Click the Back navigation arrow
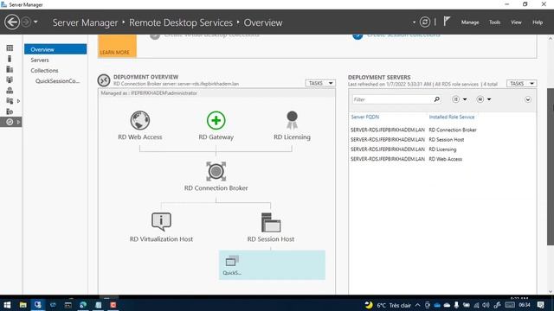This screenshot has height=311, width=554. click(x=11, y=22)
